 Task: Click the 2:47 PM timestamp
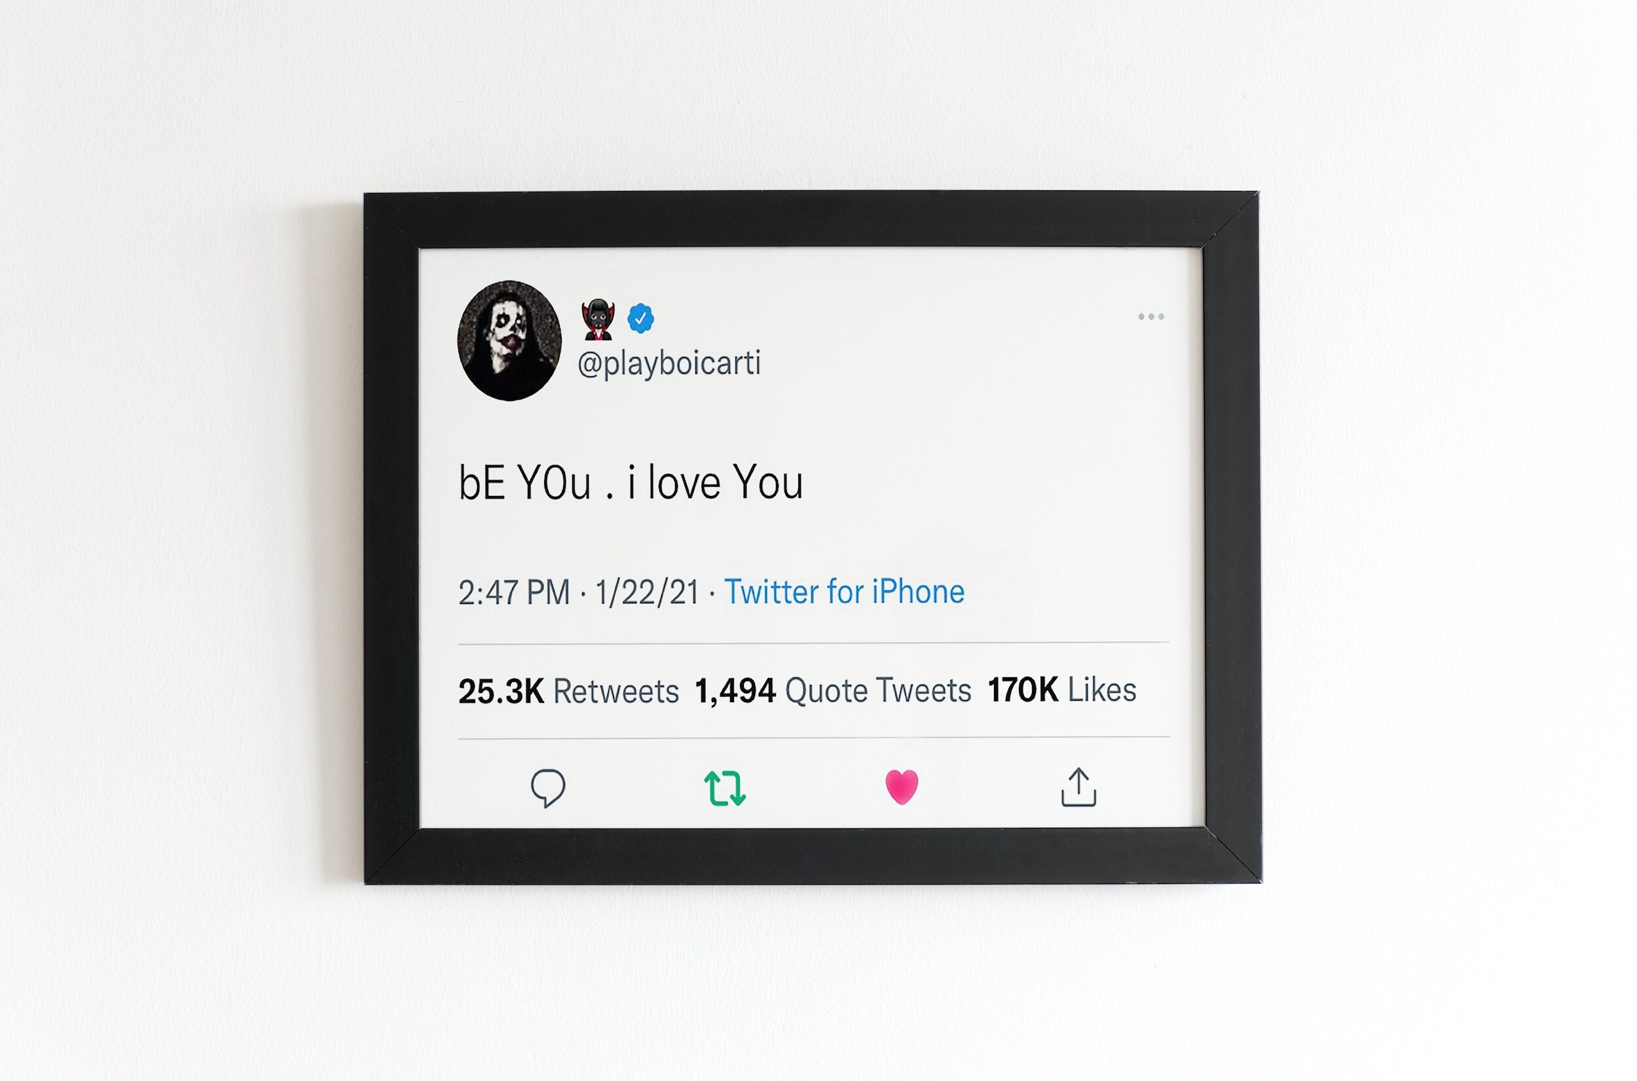[514, 592]
